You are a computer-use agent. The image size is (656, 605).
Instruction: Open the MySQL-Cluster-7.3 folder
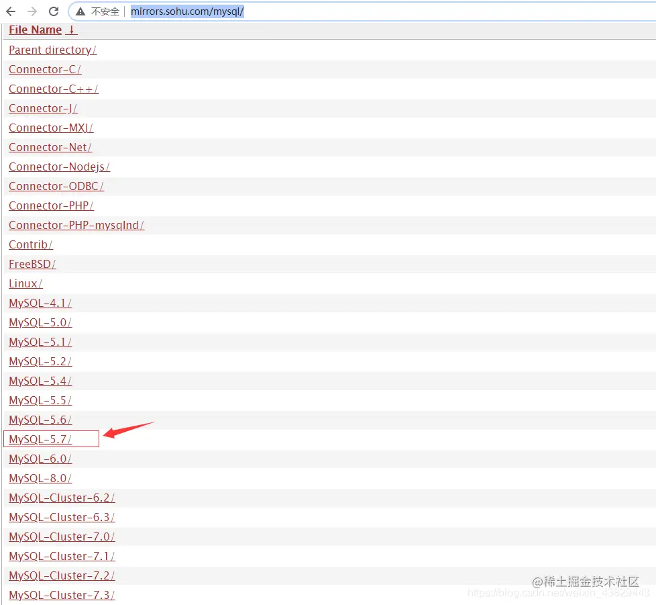pyautogui.click(x=62, y=595)
